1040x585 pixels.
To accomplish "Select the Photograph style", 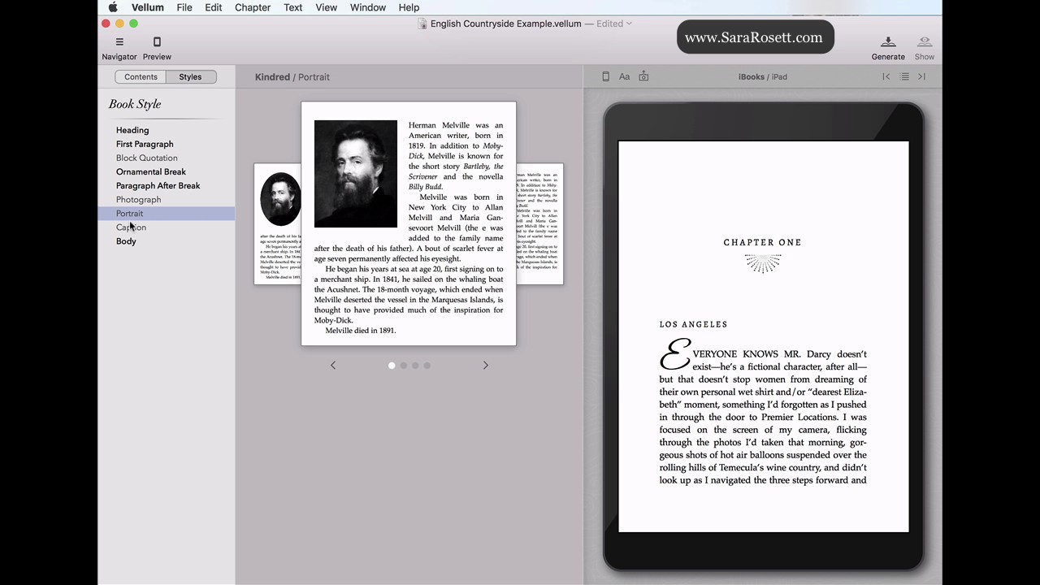I will click(138, 199).
